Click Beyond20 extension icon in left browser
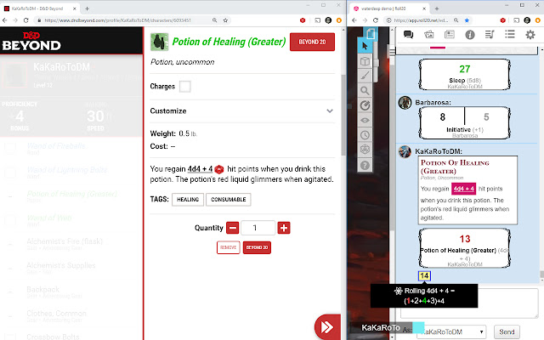 (x=303, y=20)
